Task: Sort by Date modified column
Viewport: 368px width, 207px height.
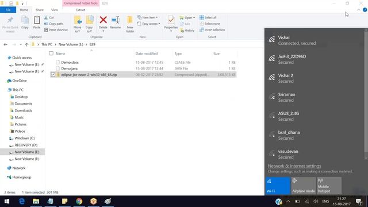Action: click(x=147, y=53)
